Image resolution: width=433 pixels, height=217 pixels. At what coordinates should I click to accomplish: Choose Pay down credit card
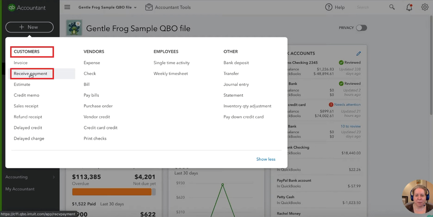click(244, 117)
